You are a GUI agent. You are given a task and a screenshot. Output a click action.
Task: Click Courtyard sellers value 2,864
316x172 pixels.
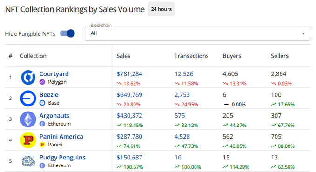pos(278,74)
